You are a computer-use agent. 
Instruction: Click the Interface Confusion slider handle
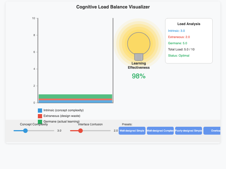click(x=81, y=131)
